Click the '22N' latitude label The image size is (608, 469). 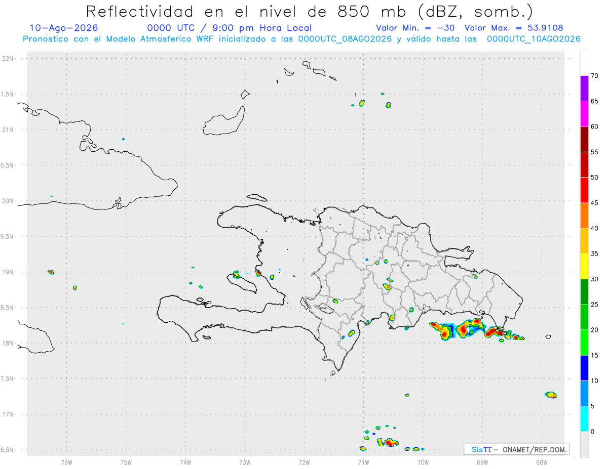9,59
